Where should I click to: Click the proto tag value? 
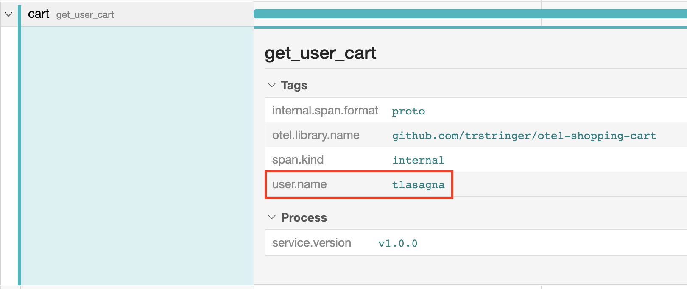pos(408,111)
